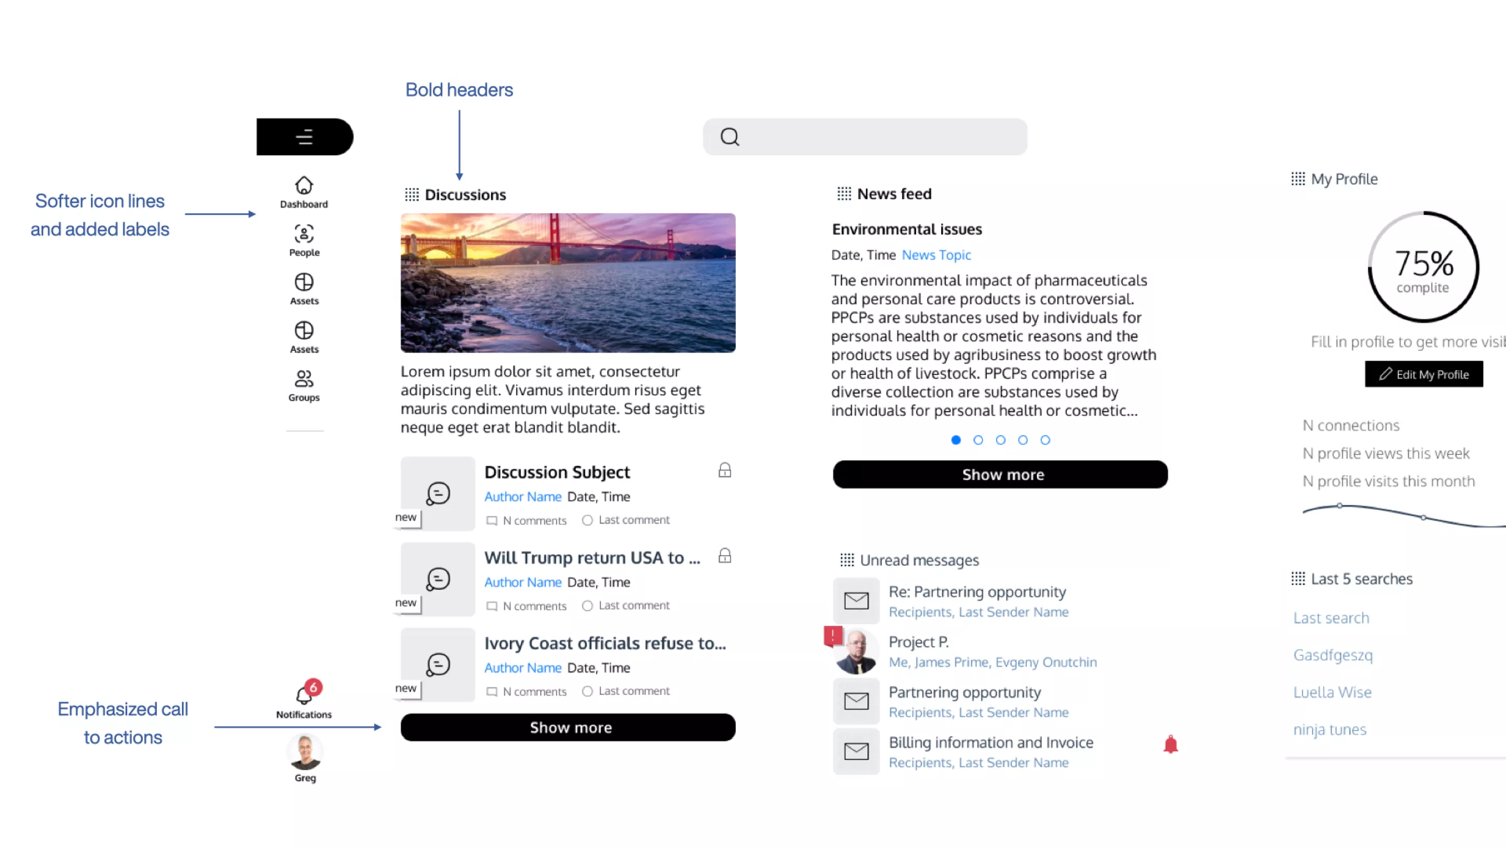The image size is (1506, 847).
Task: Open the Groups sidebar icon
Action: click(x=303, y=379)
